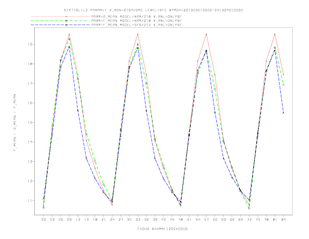Viewport: 309px width, 239px height.
Task: Click the x-axis tick label 75
Action: tap(258, 219)
